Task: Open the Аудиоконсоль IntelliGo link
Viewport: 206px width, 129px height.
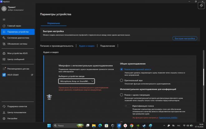Action: (x=168, y=117)
